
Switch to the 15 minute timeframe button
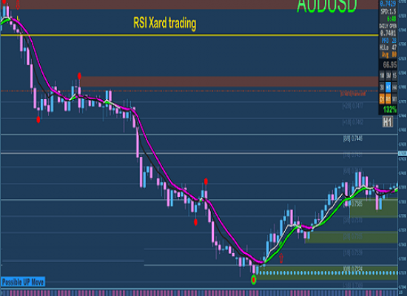[394, 75]
